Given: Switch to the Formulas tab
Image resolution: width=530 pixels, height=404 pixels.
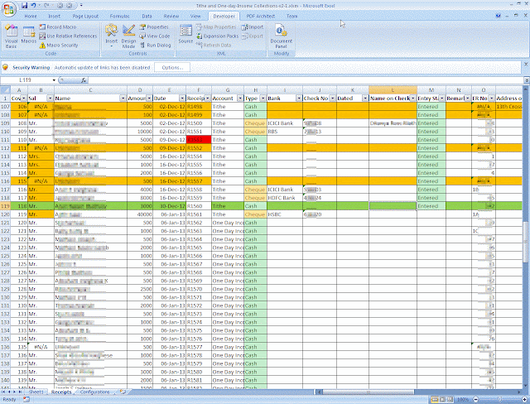Looking at the screenshot, I should pos(119,16).
